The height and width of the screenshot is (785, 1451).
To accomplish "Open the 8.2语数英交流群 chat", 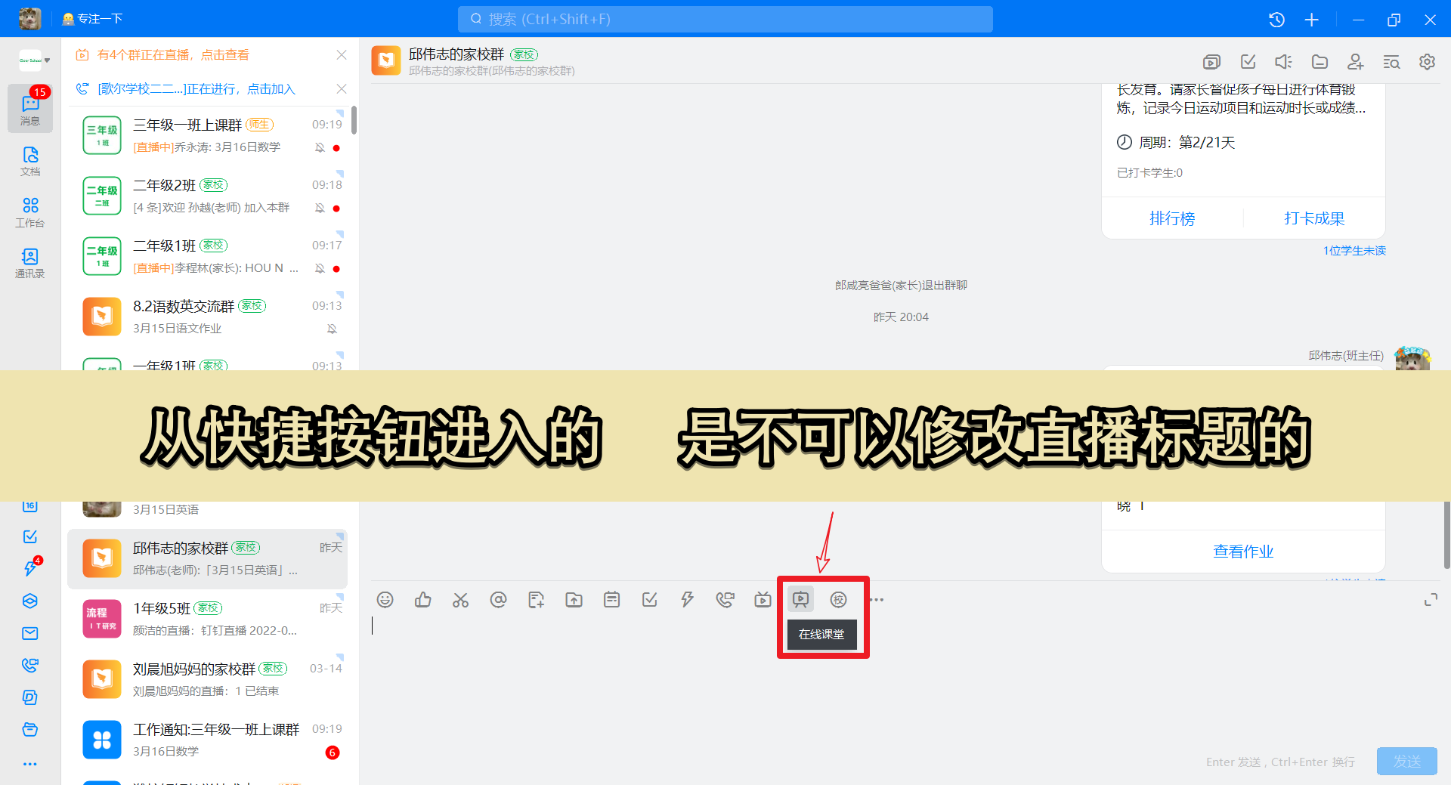I will click(208, 317).
